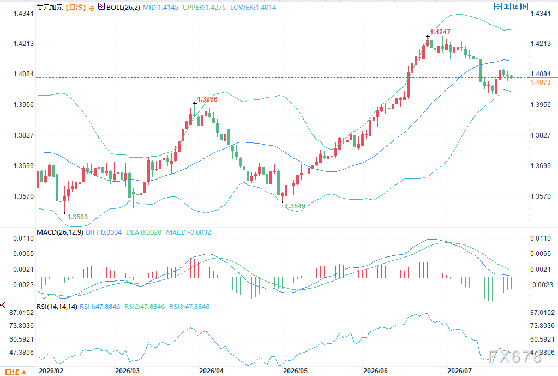Click the jump-to-latest arrow icon
Screen dimensions: 558x376
point(524,7)
